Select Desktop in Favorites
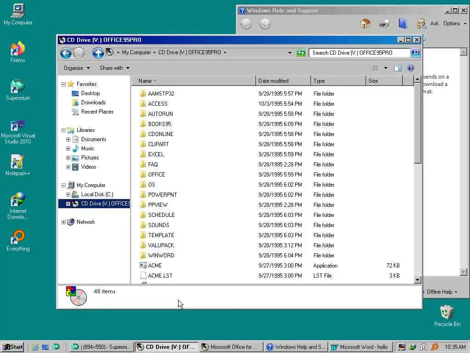 point(90,93)
